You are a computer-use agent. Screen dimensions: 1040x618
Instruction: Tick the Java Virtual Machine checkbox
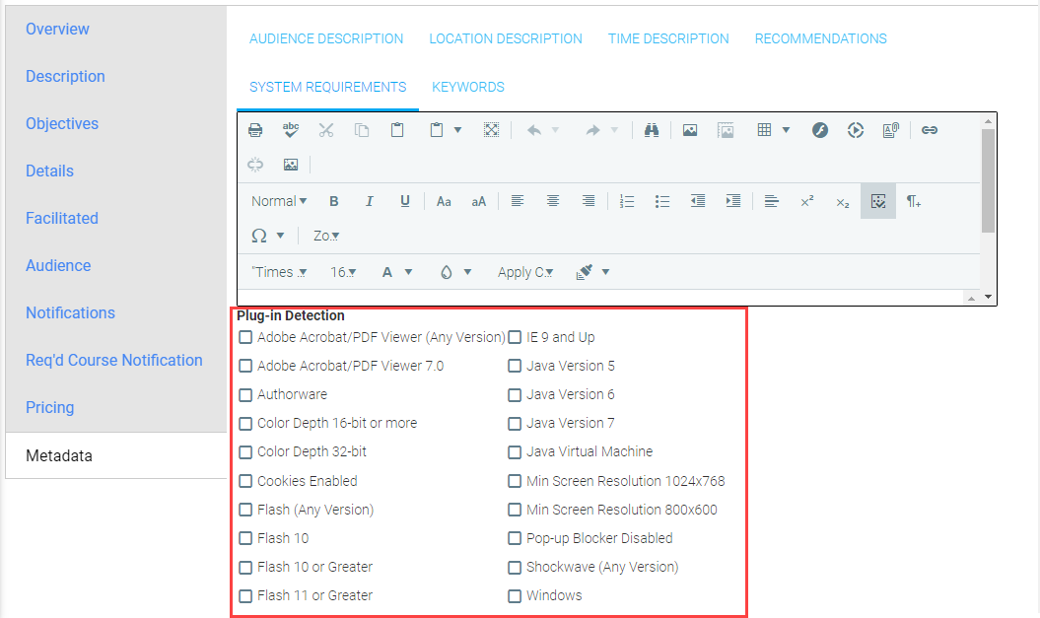[515, 452]
